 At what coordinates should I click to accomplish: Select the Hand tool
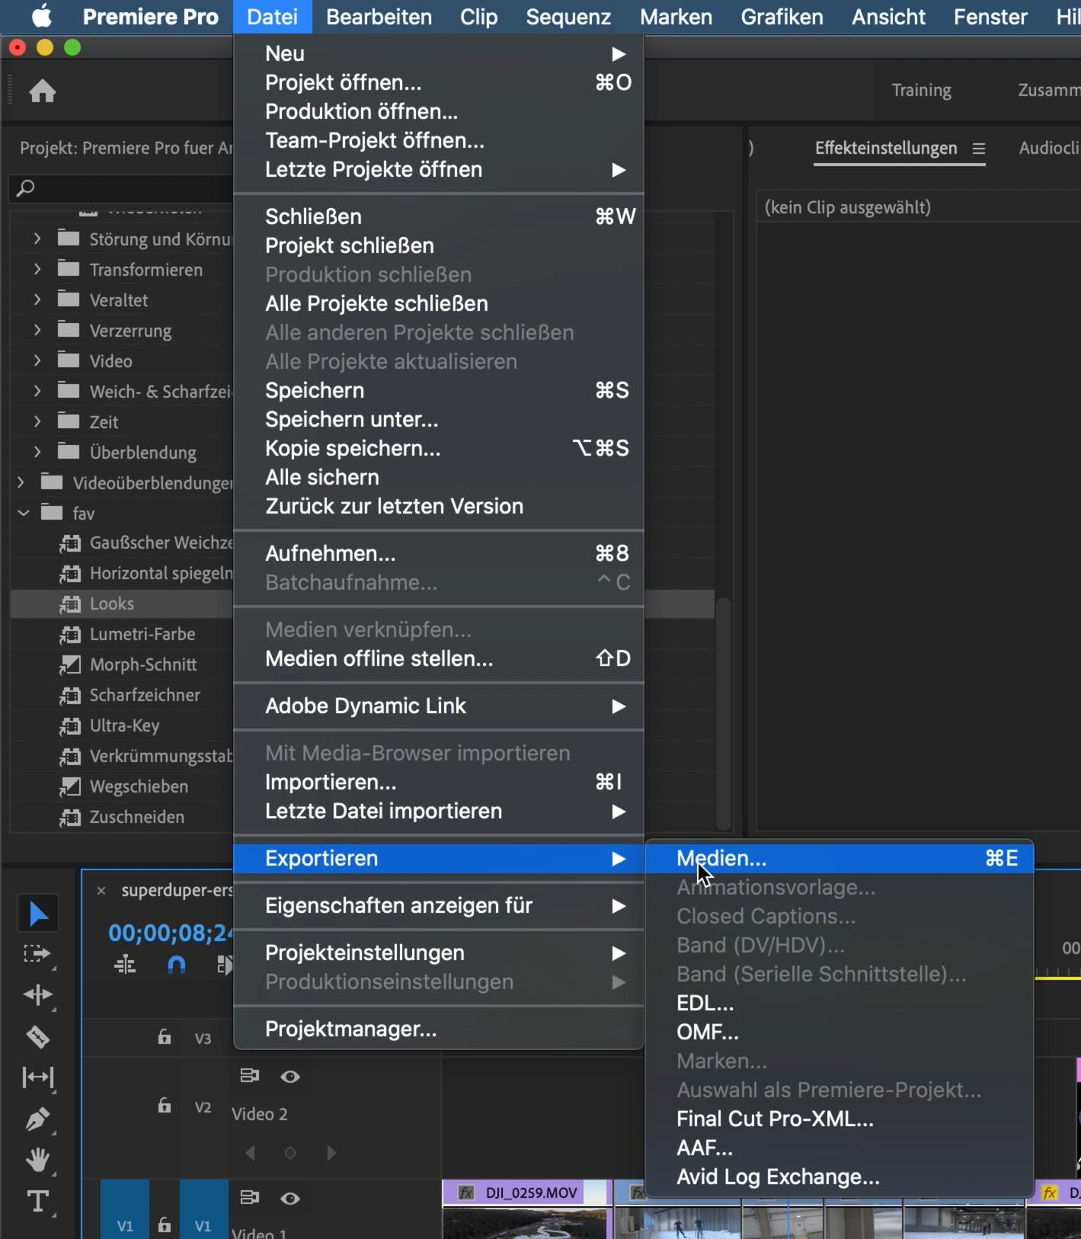[x=37, y=1160]
